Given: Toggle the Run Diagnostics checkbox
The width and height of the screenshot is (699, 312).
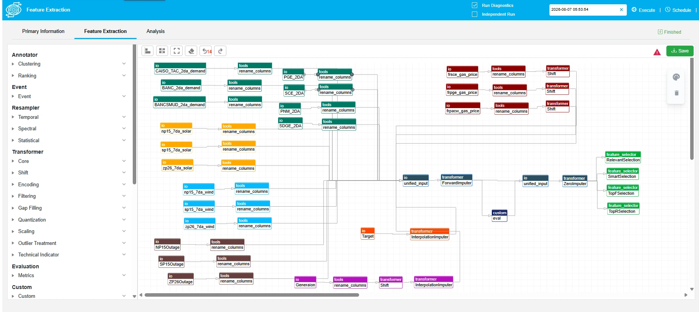Looking at the screenshot, I should tap(475, 5).
